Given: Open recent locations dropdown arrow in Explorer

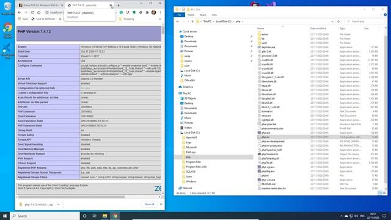Looking at the screenshot, I should 188,21.
